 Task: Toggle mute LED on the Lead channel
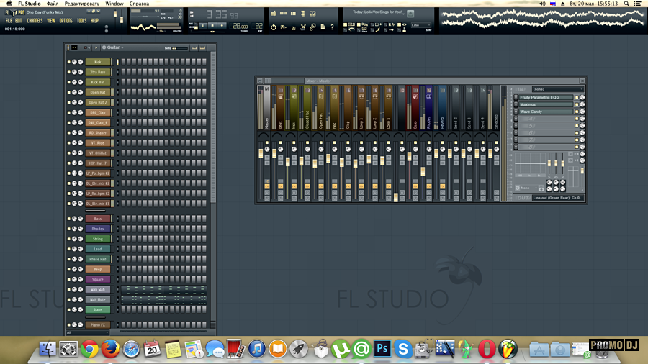pos(68,249)
